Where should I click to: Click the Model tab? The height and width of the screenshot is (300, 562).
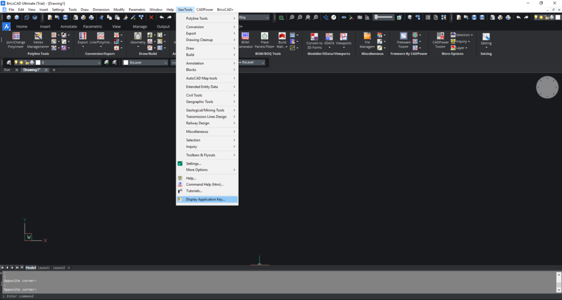point(31,268)
